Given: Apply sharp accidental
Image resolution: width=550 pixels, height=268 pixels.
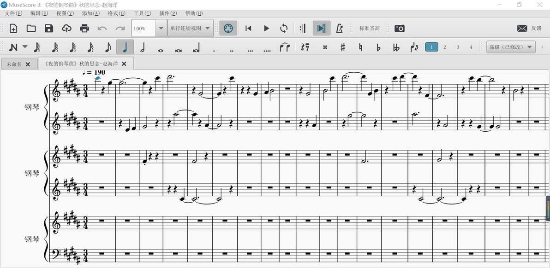Looking at the screenshot, I should (x=343, y=47).
